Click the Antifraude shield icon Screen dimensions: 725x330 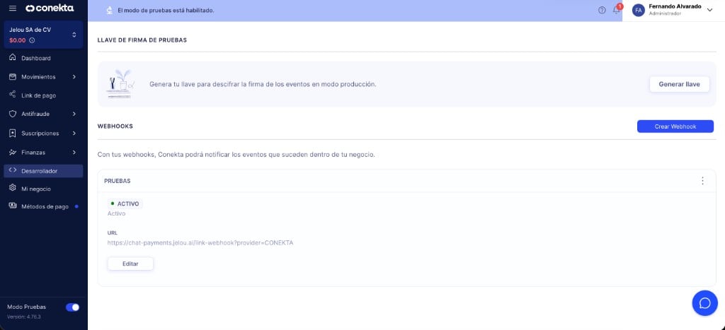[13, 114]
